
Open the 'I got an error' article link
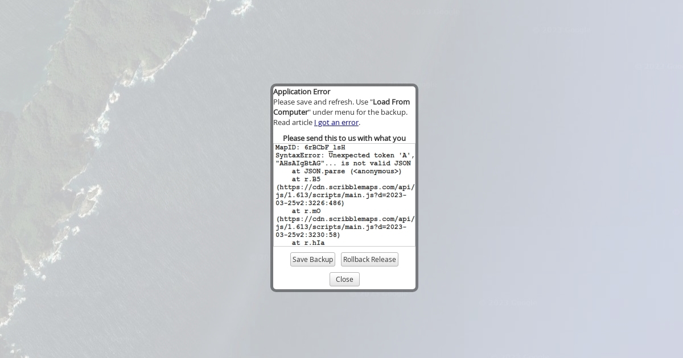point(336,122)
